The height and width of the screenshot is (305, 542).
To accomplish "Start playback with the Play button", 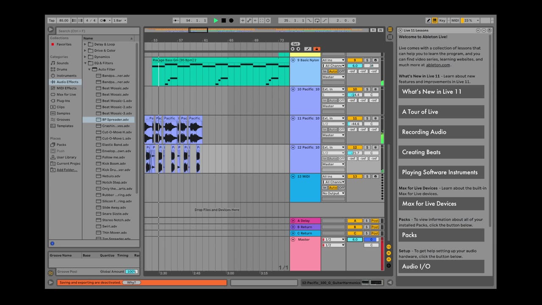I will [x=216, y=20].
